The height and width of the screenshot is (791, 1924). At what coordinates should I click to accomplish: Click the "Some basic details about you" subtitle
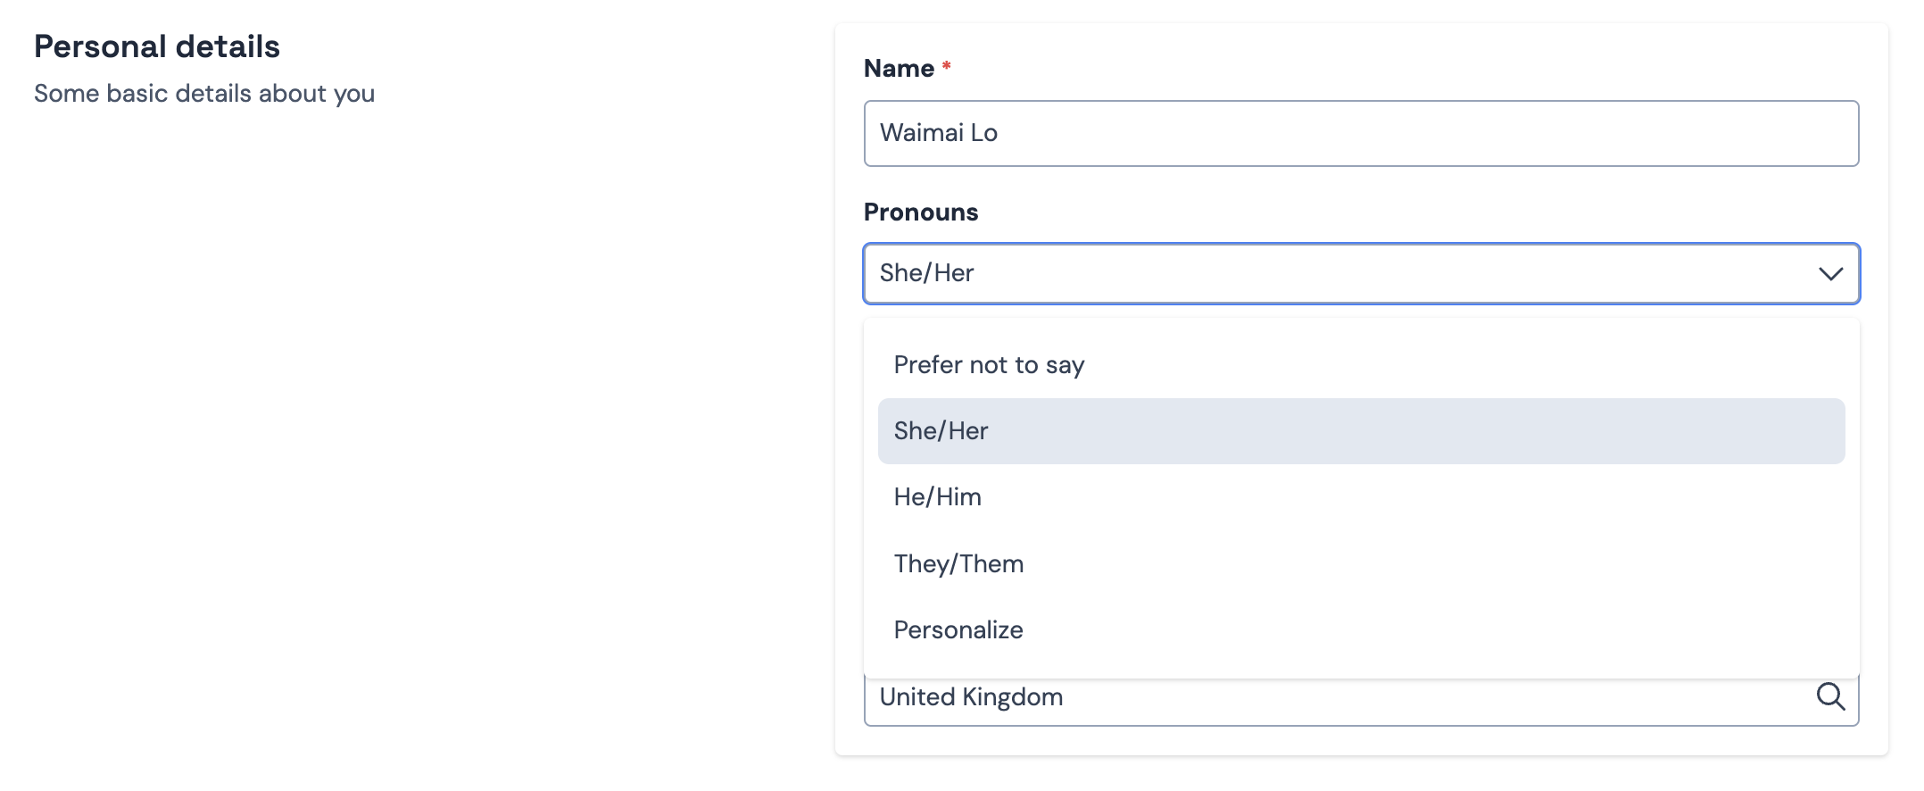[204, 94]
